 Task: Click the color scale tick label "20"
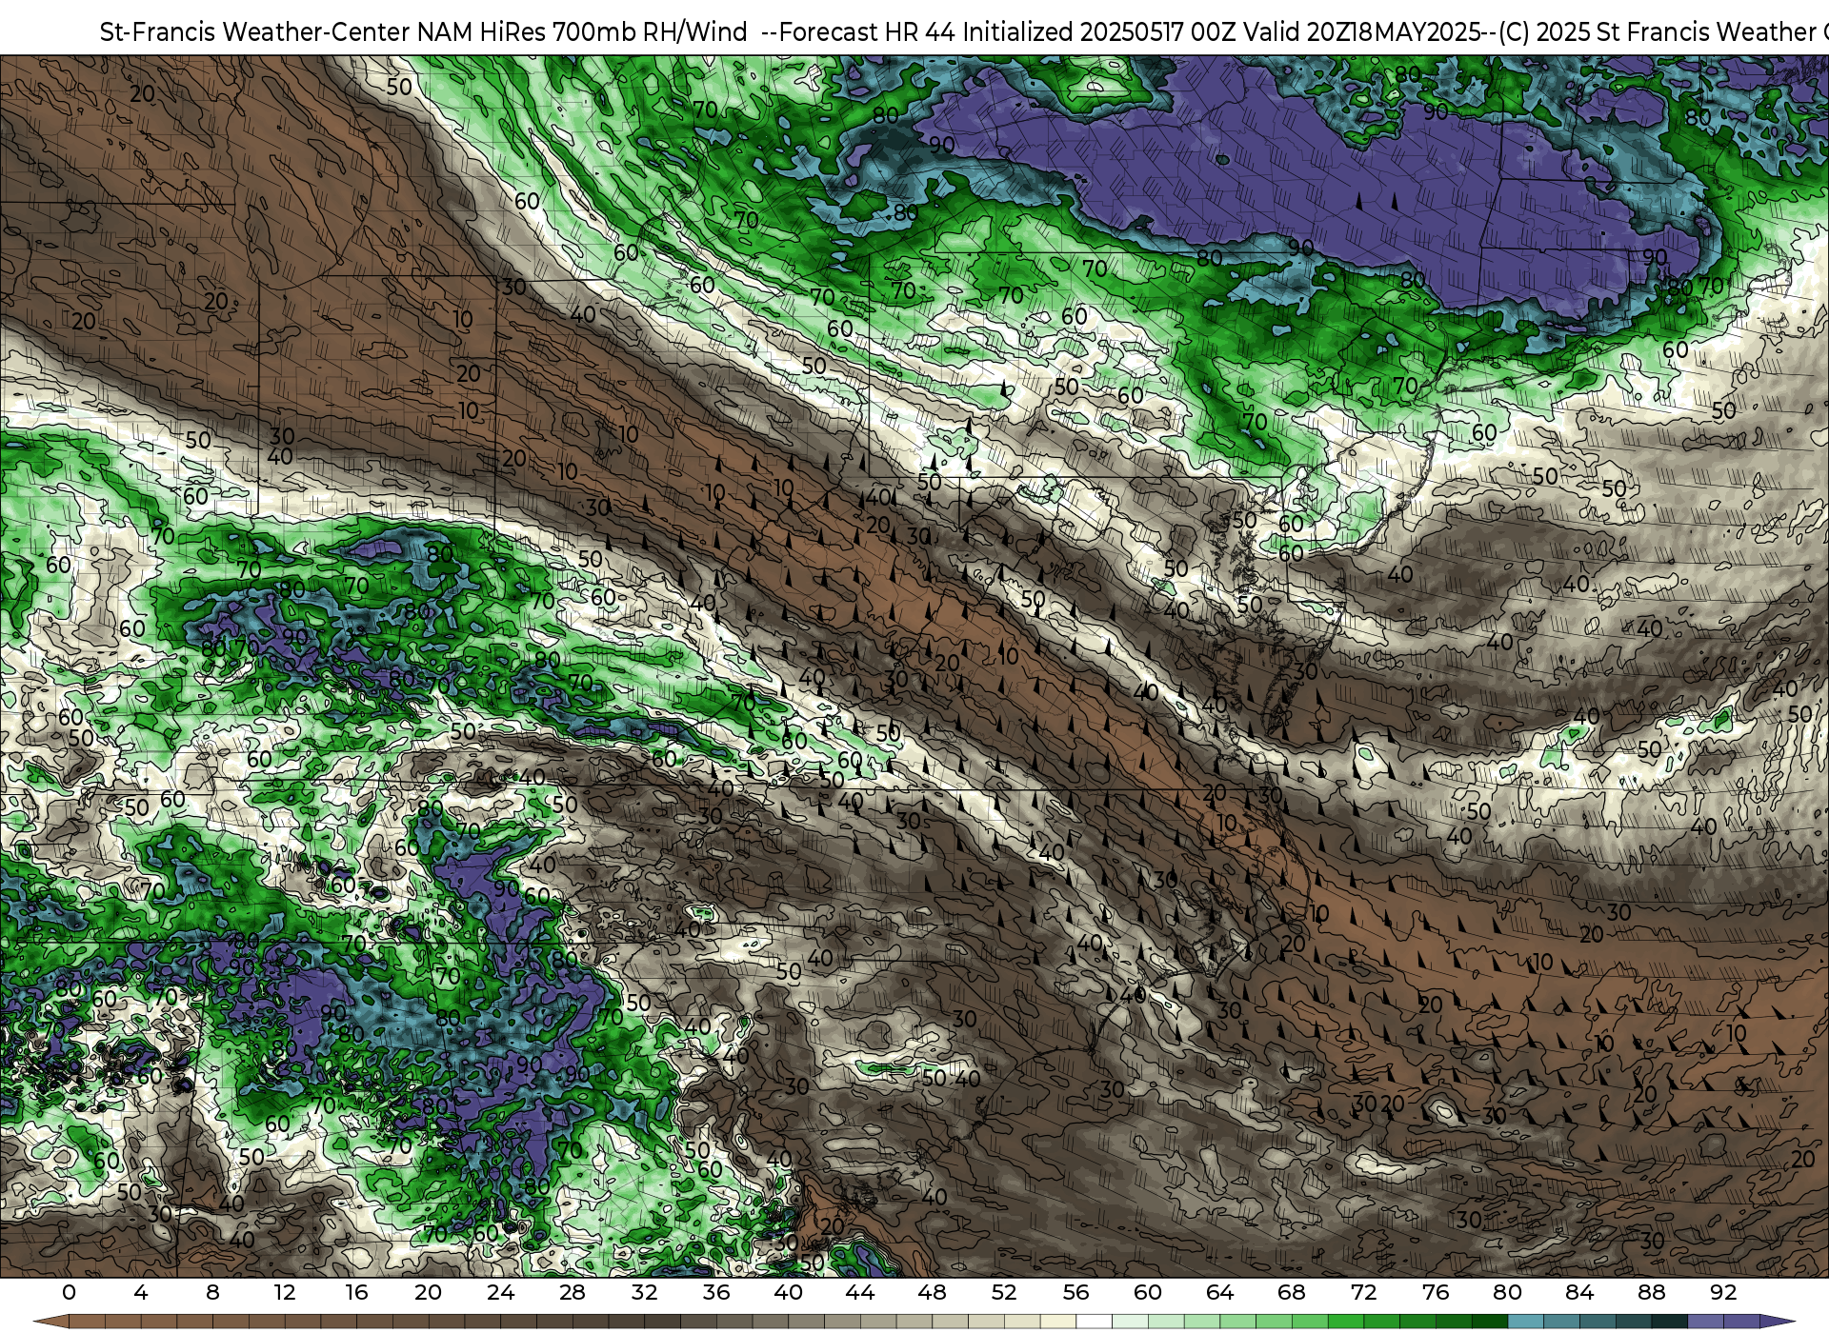(x=429, y=1292)
